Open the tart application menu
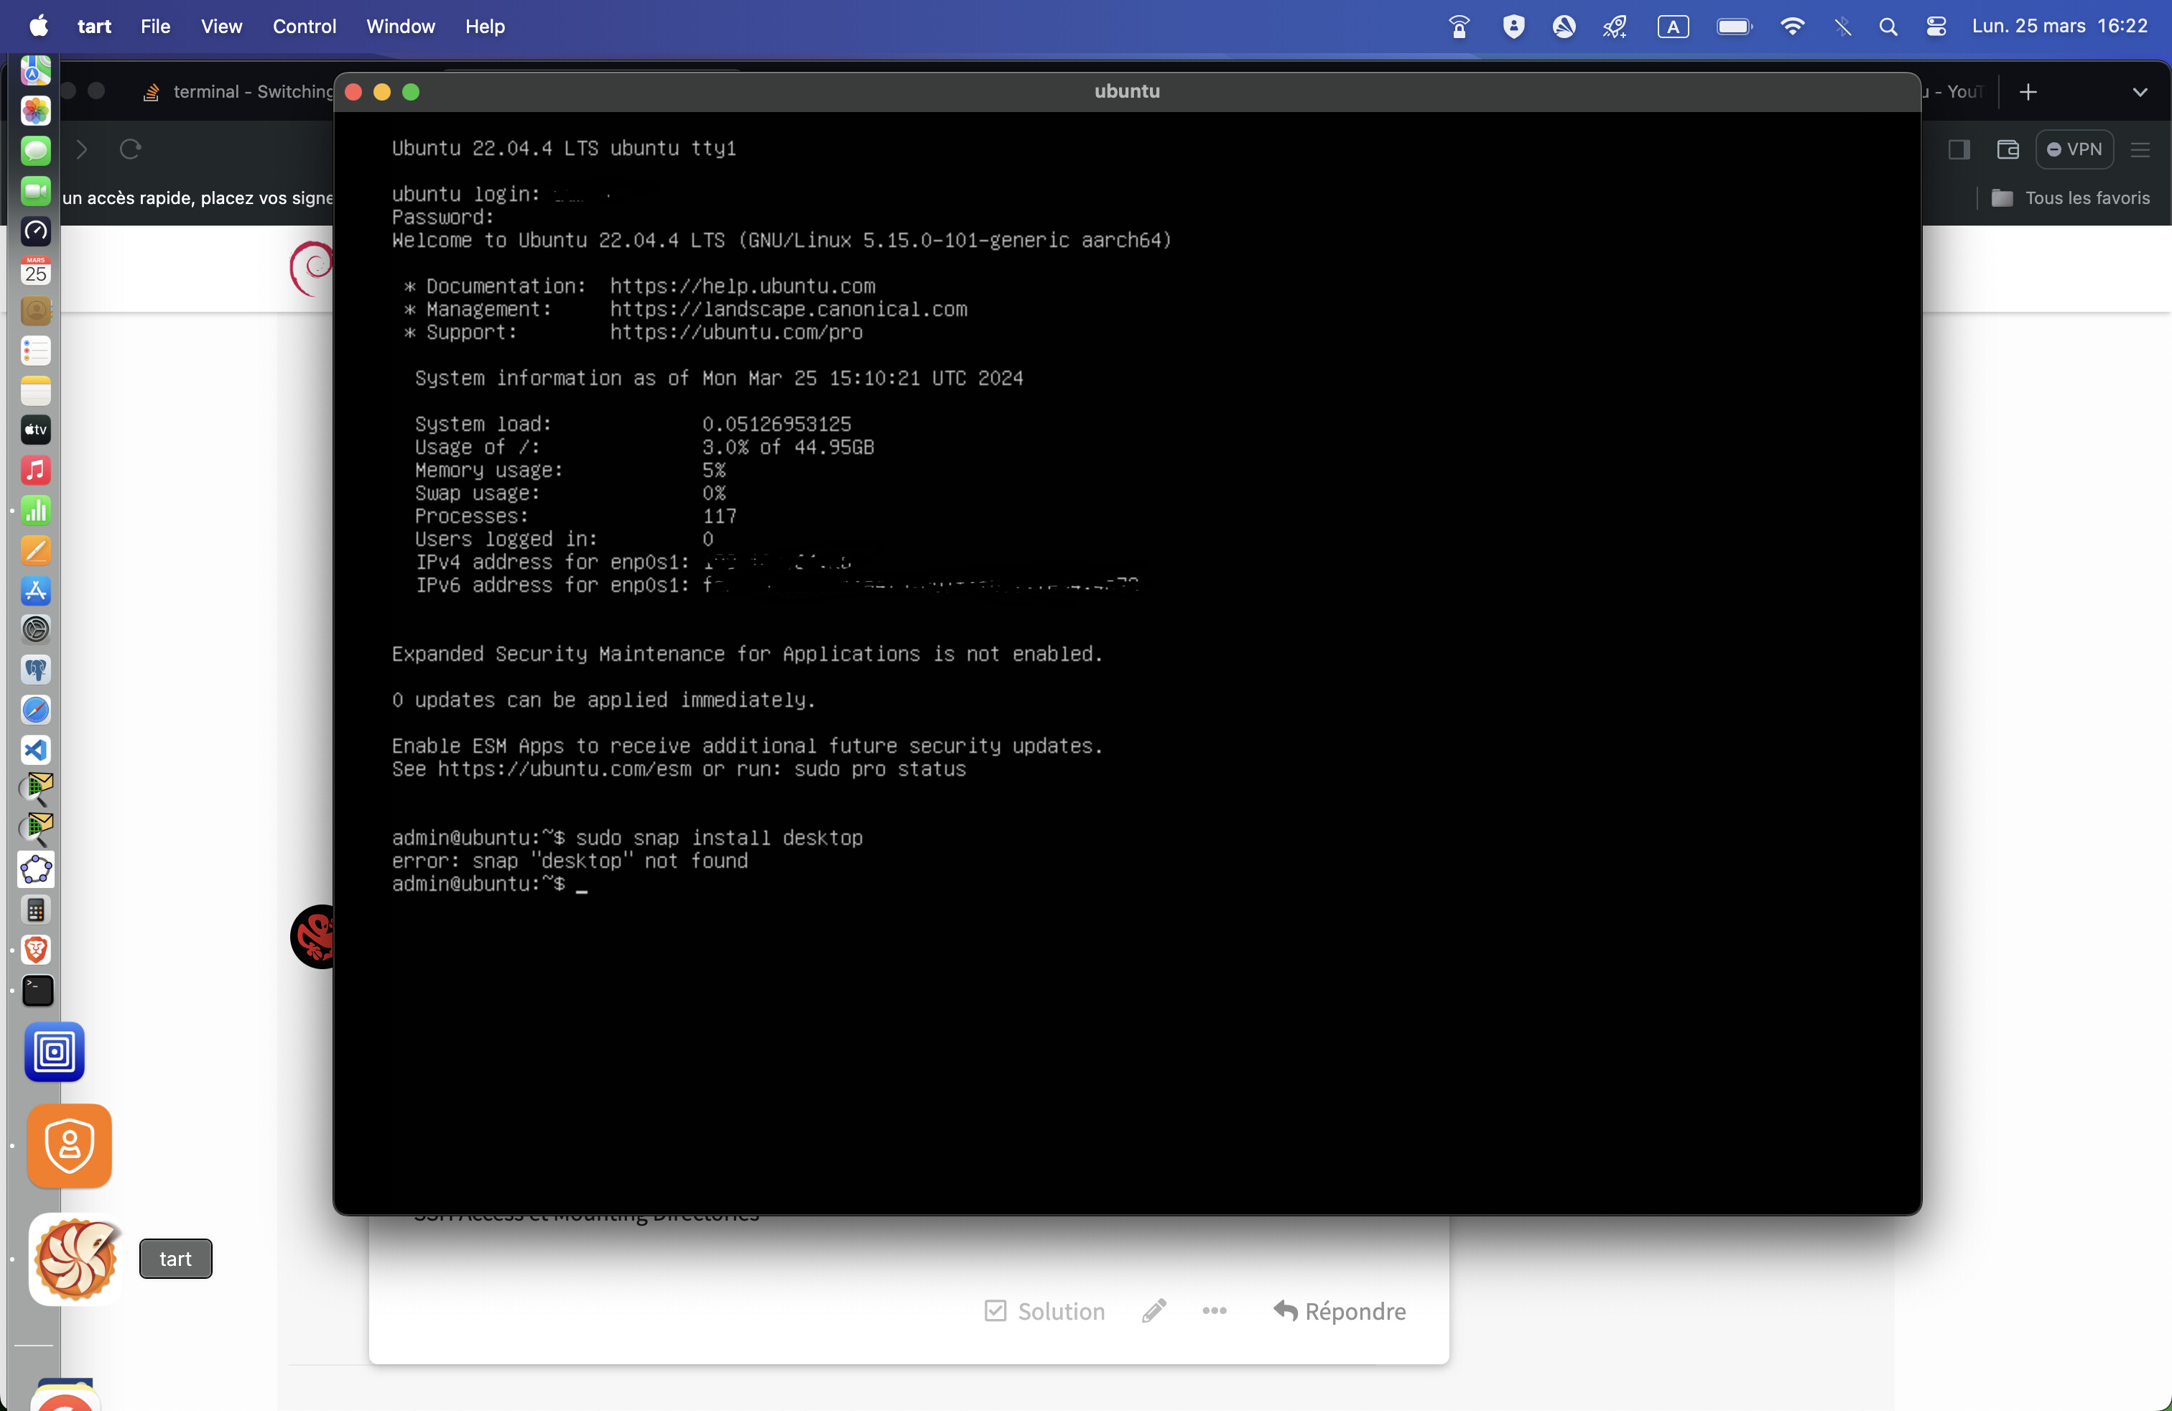Screen dimensions: 2172x1411 pos(94,27)
